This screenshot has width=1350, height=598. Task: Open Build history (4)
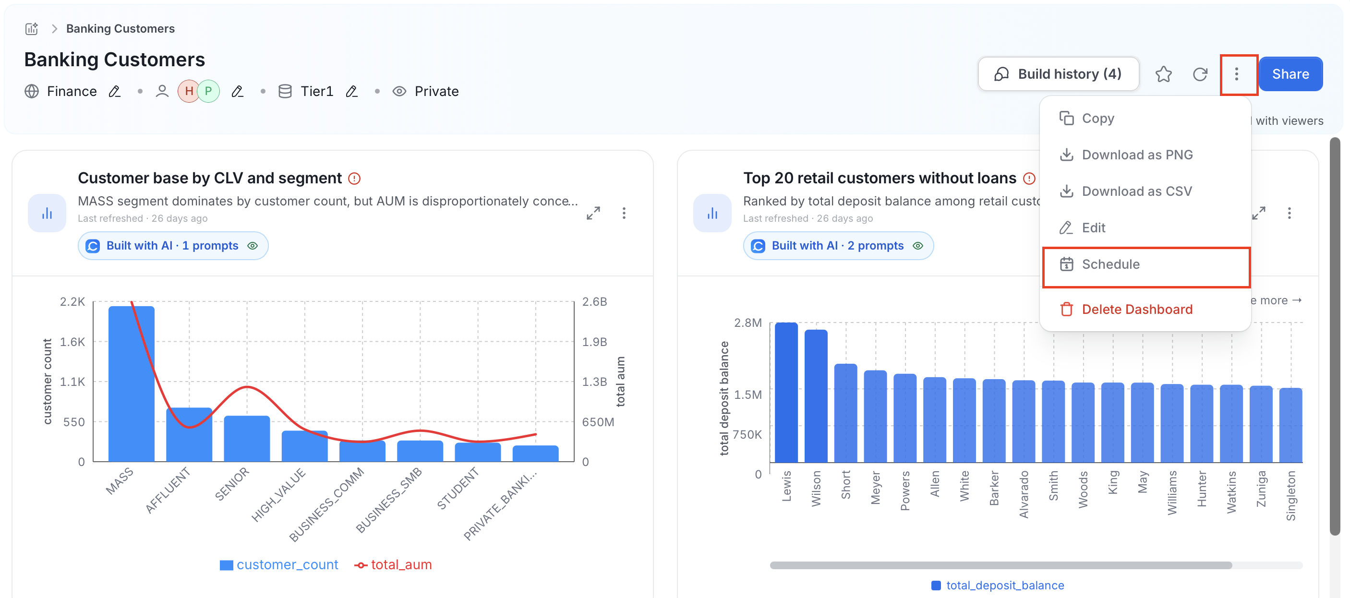[1058, 74]
